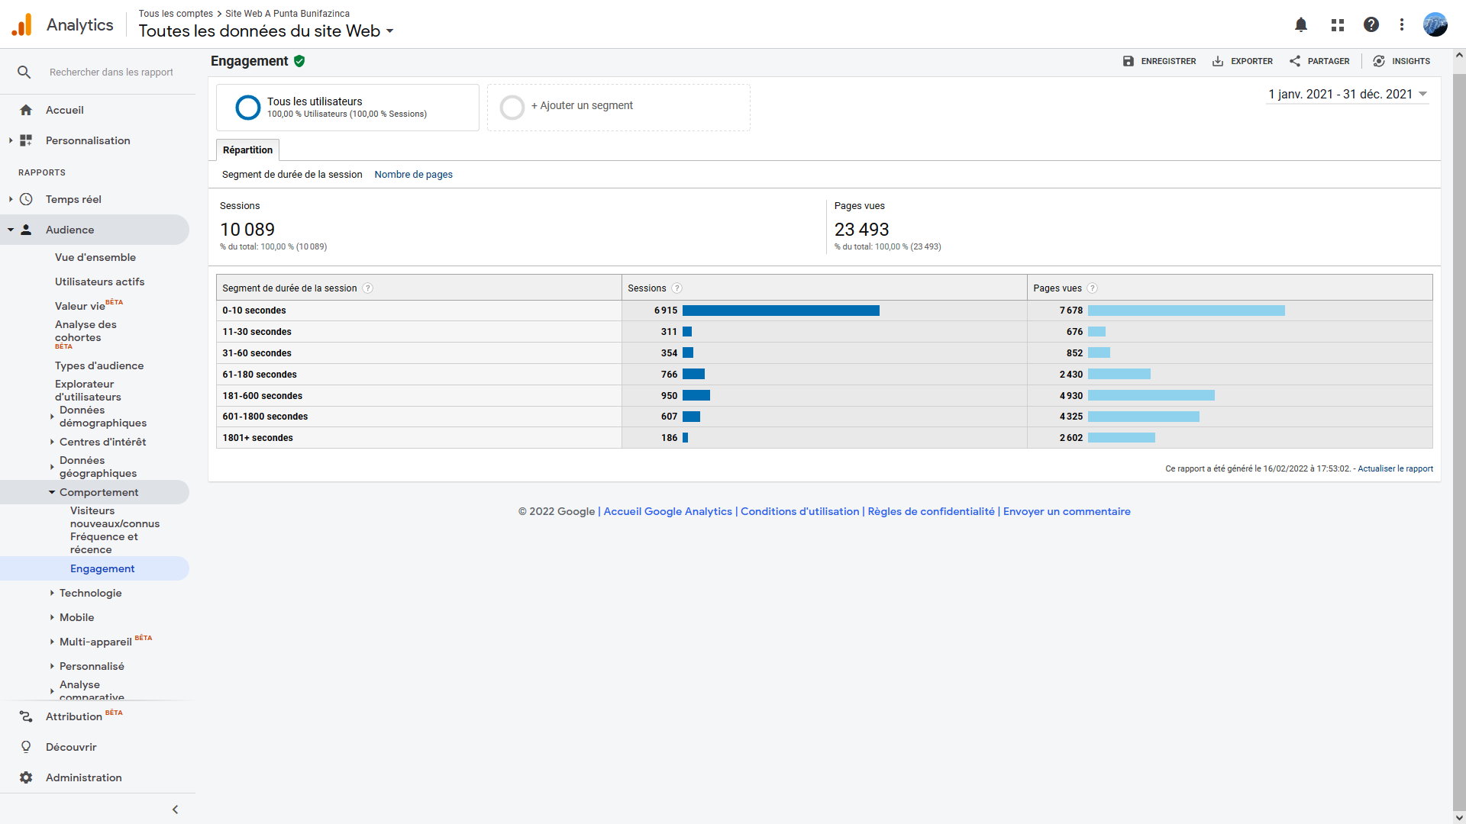This screenshot has width=1466, height=824.
Task: Open Vue d'ensemble in the sidebar
Action: (x=95, y=257)
